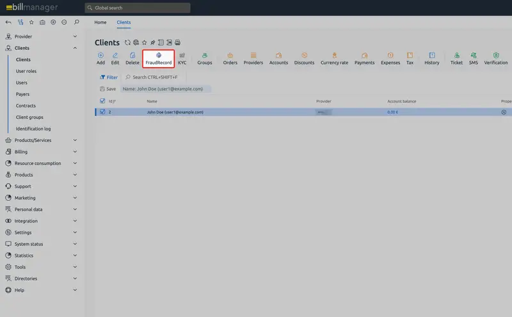Open client Verification
This screenshot has height=317, width=512.
[x=495, y=59]
